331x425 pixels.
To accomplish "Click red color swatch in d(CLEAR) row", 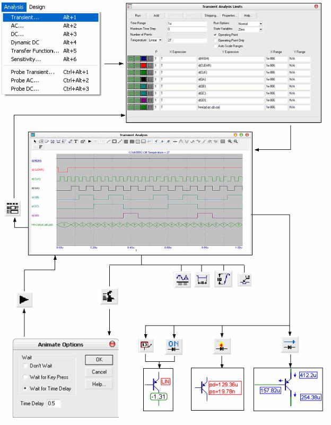I will [x=144, y=65].
